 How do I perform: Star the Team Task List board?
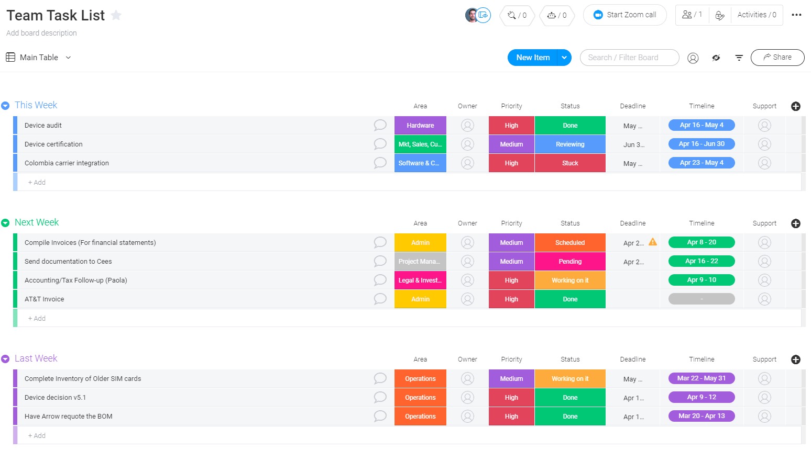click(116, 15)
